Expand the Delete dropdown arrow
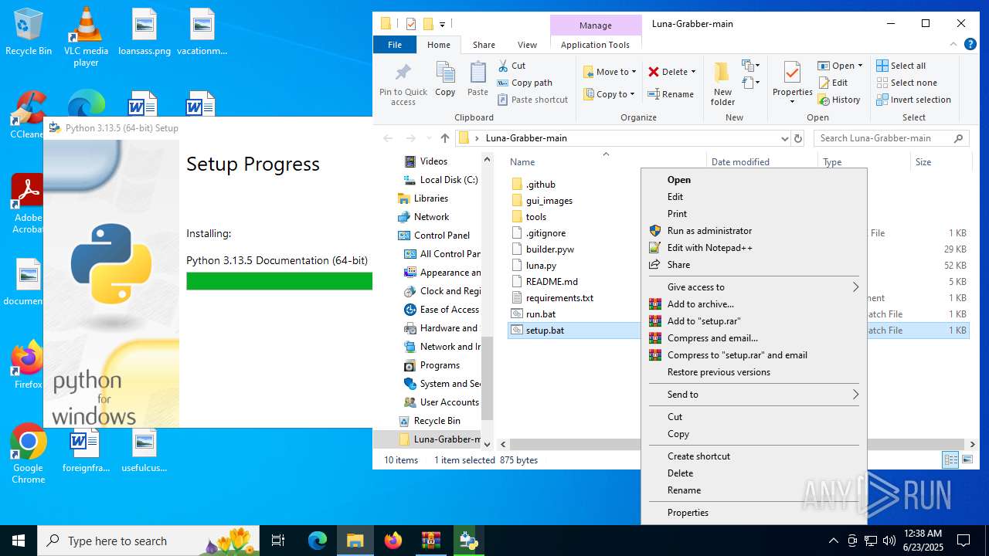This screenshot has height=556, width=989. click(x=693, y=72)
